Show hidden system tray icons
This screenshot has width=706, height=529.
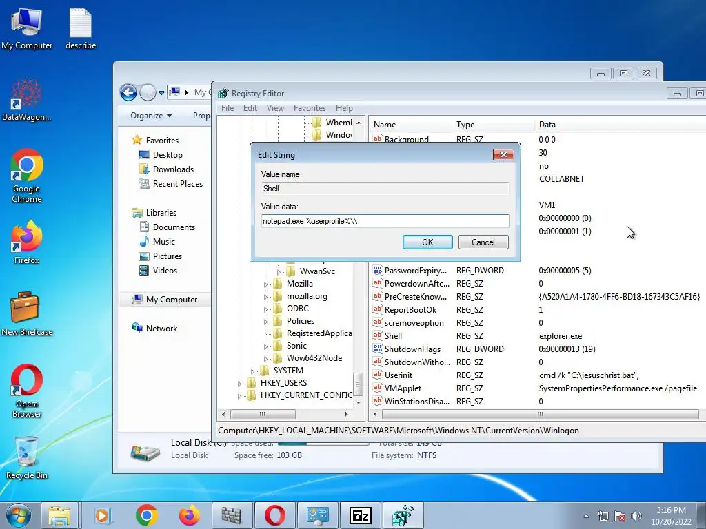(586, 516)
